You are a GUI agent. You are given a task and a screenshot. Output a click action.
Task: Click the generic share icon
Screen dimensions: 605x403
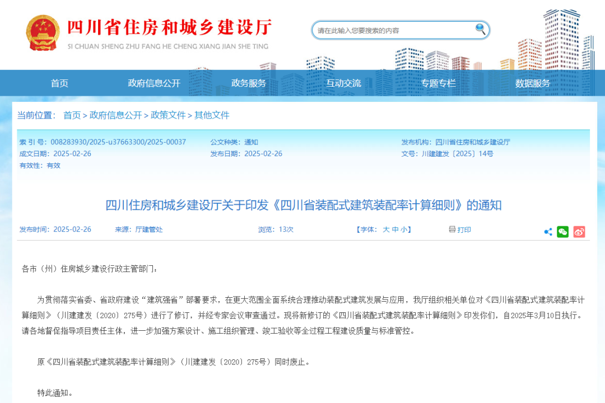548,231
